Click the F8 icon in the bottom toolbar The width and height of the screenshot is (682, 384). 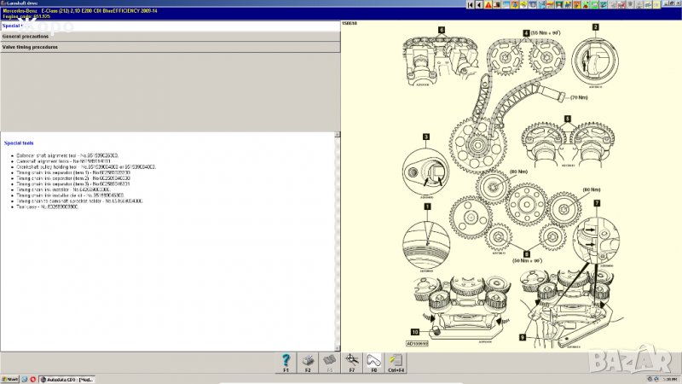point(373,360)
